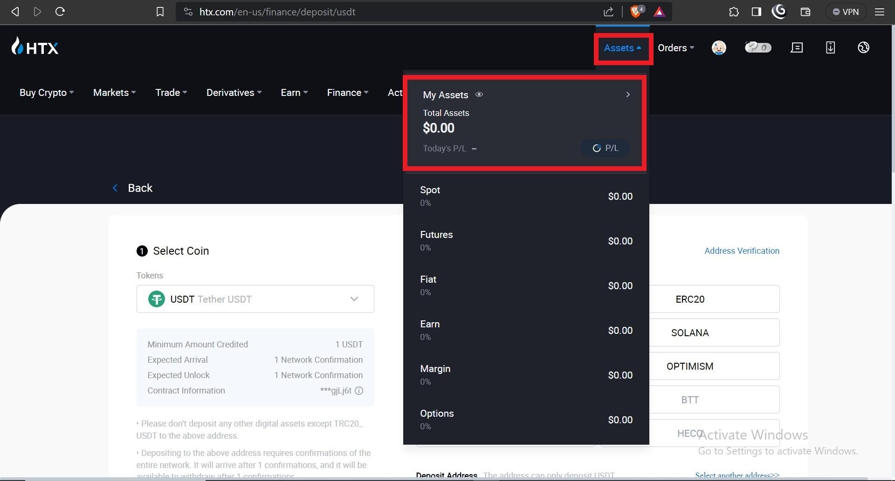Go forward in browser history

(x=37, y=12)
